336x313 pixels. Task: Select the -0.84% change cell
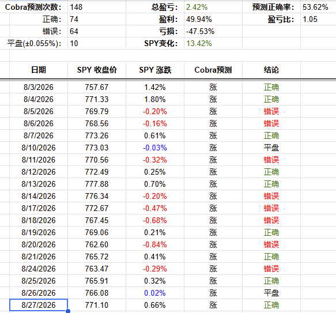pyautogui.click(x=155, y=244)
